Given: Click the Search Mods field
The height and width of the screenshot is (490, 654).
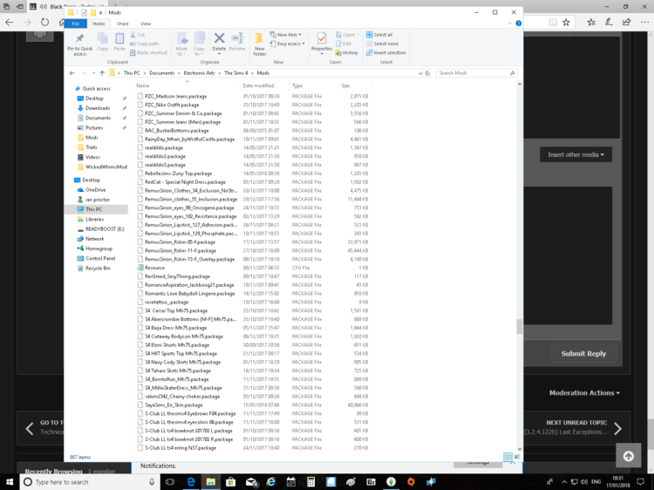Looking at the screenshot, I should pos(476,73).
